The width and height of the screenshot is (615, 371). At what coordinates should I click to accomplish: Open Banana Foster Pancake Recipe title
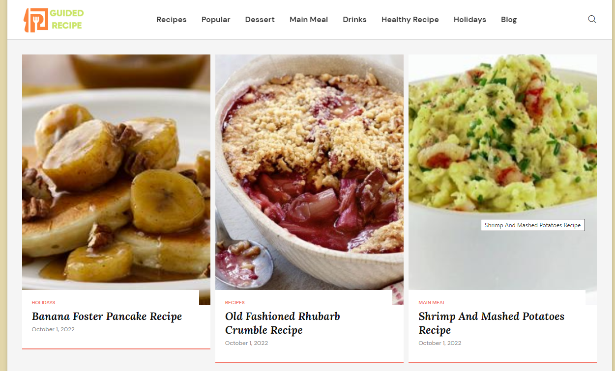point(107,317)
